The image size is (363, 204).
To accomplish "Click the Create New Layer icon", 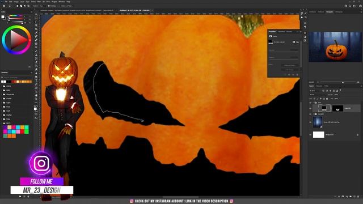I will click(x=354, y=197).
